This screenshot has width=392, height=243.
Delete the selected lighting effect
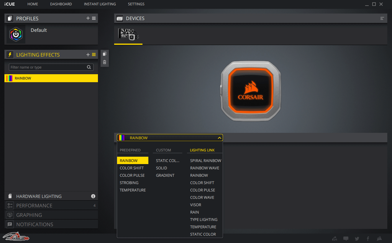(x=104, y=62)
